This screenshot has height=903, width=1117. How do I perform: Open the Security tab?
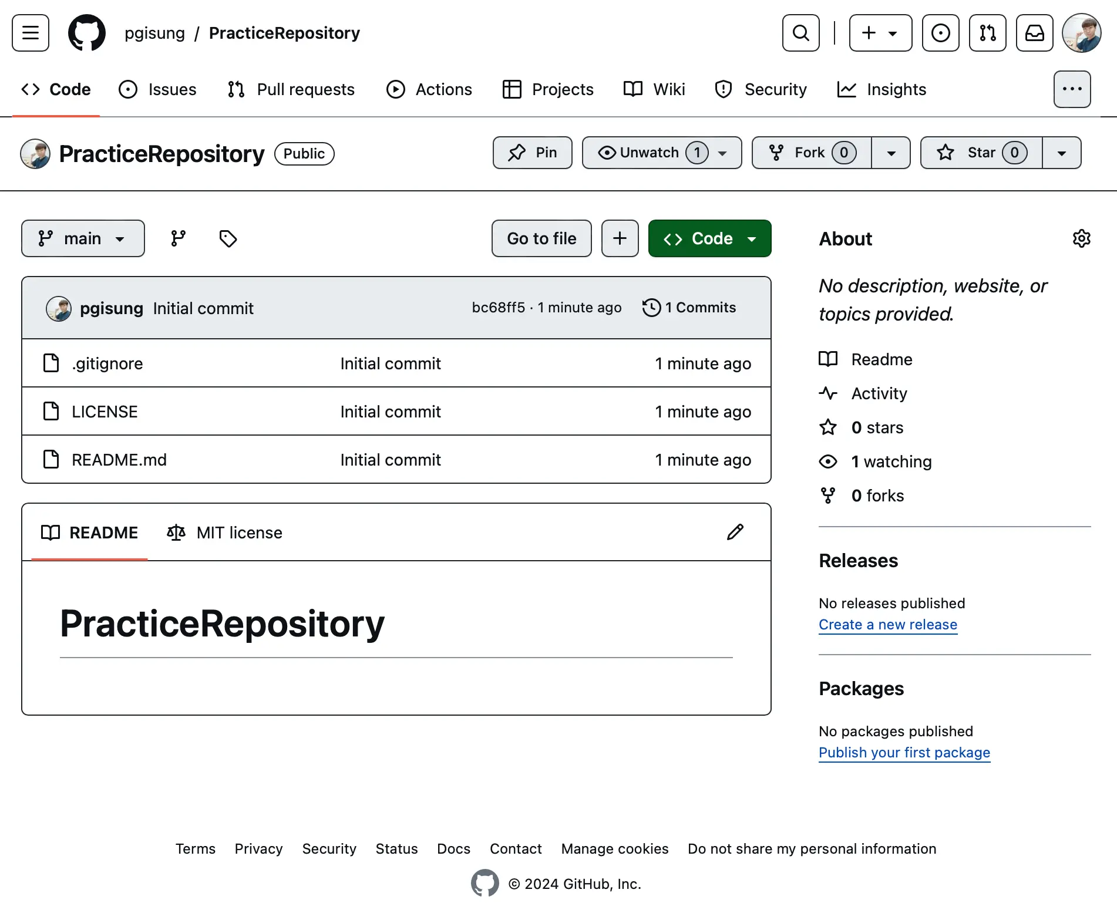pos(761,89)
